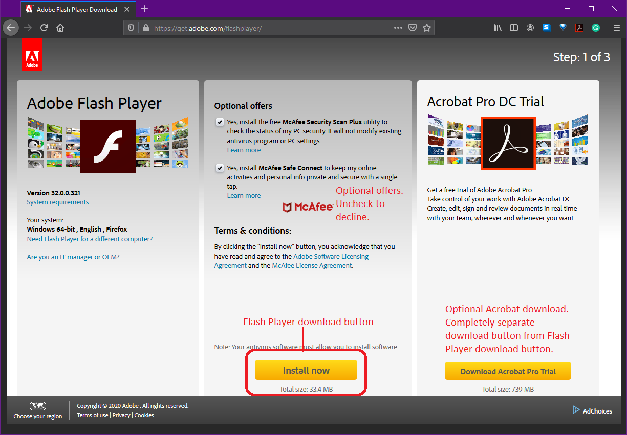Uncheck the McAfee Safe Connect offer
The image size is (627, 435).
[x=220, y=168]
